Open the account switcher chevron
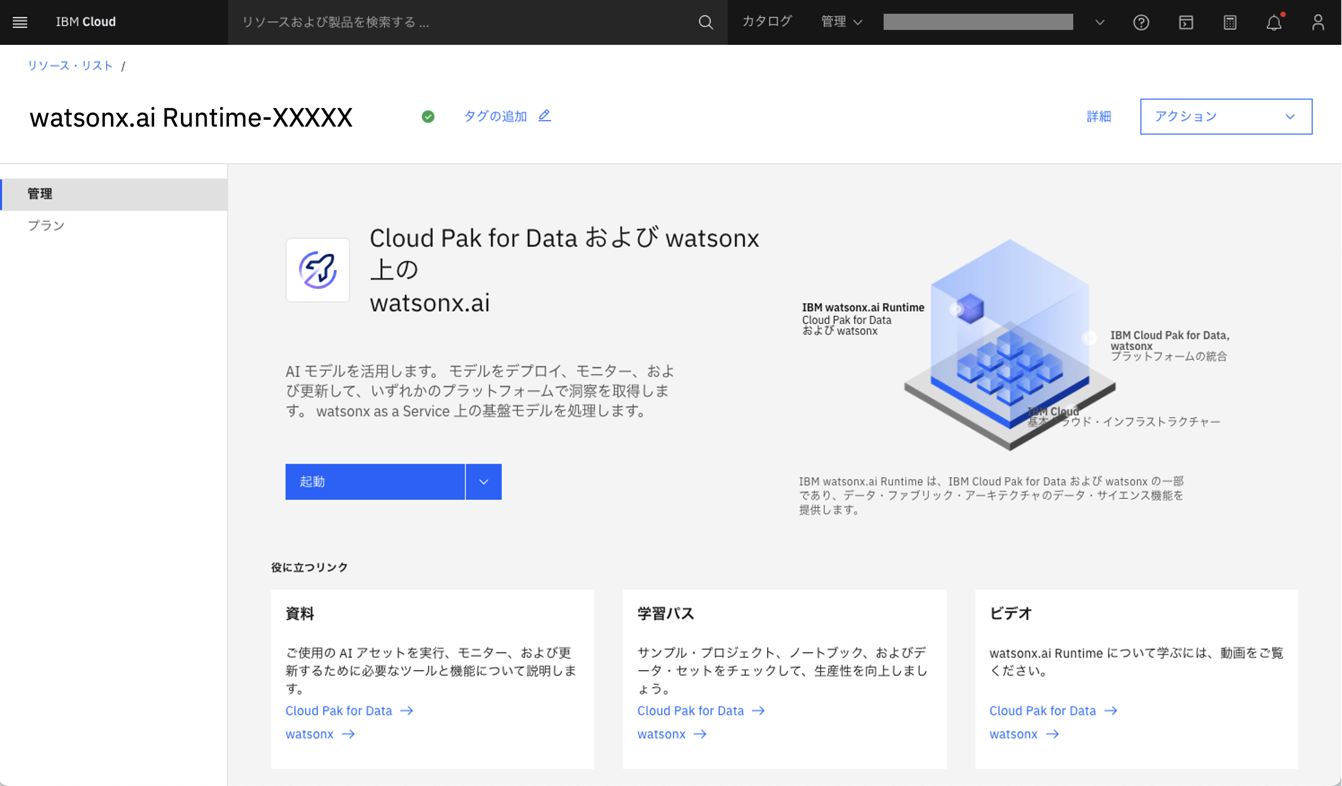The image size is (1342, 786). pyautogui.click(x=1099, y=22)
